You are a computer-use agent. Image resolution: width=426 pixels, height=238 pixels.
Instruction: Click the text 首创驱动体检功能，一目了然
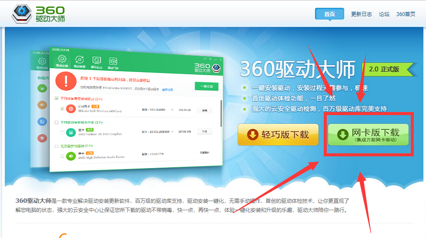[293, 98]
